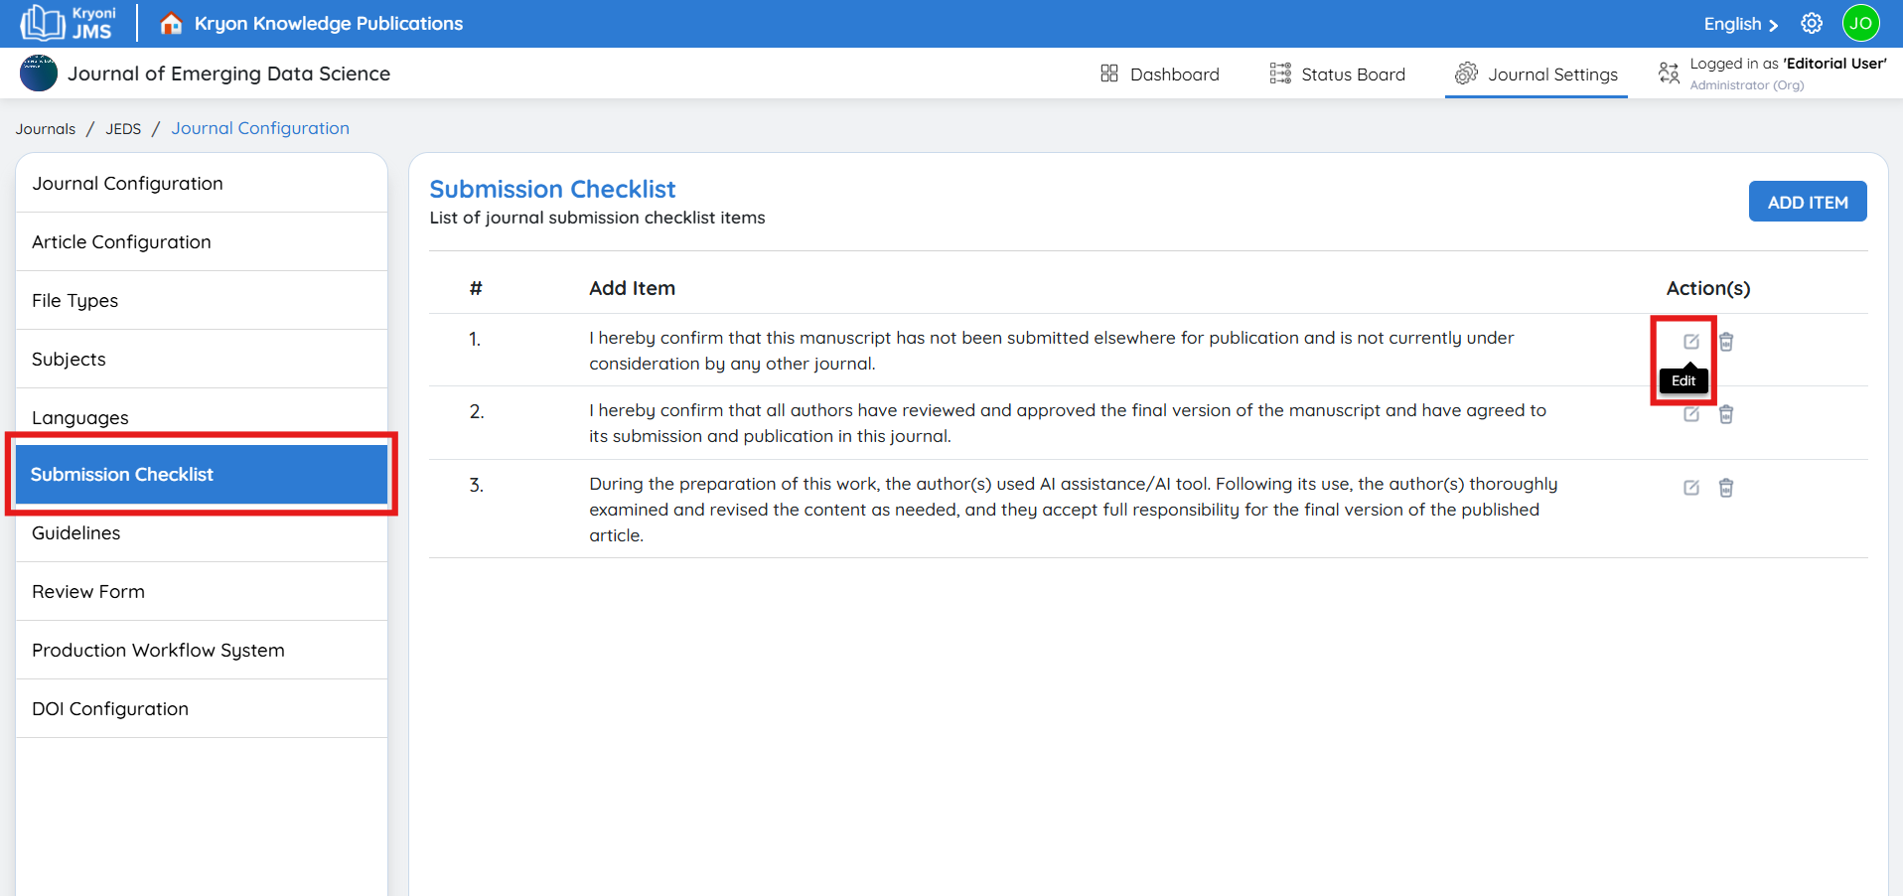Image resolution: width=1903 pixels, height=896 pixels.
Task: Go to Journals breadcrumb link
Action: tap(46, 129)
